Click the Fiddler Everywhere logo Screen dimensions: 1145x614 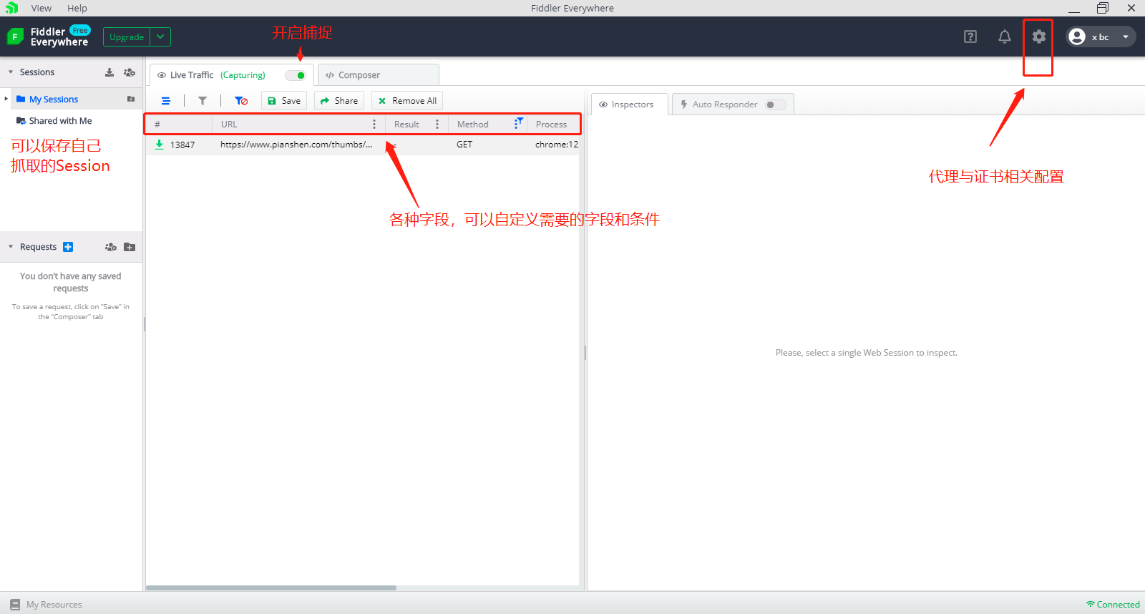[x=47, y=36]
